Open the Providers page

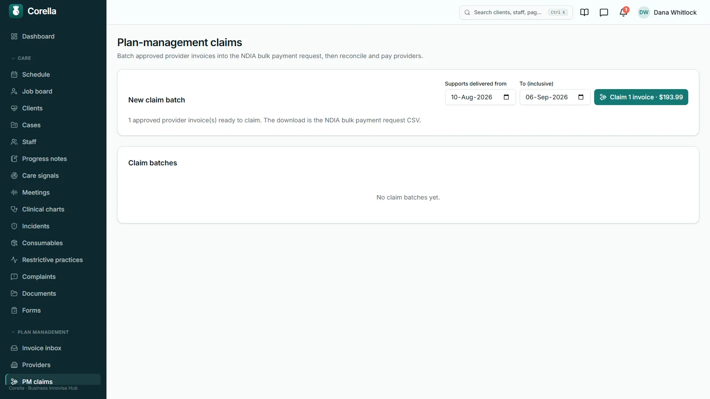(x=53, y=365)
